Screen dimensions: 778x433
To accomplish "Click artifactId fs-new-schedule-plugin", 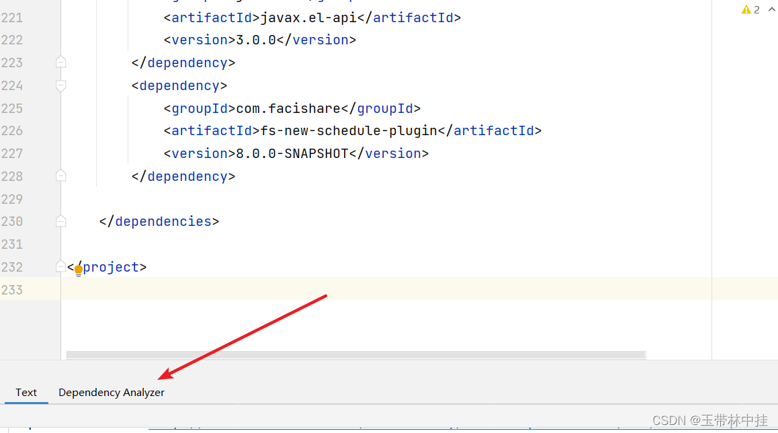I will coord(349,130).
